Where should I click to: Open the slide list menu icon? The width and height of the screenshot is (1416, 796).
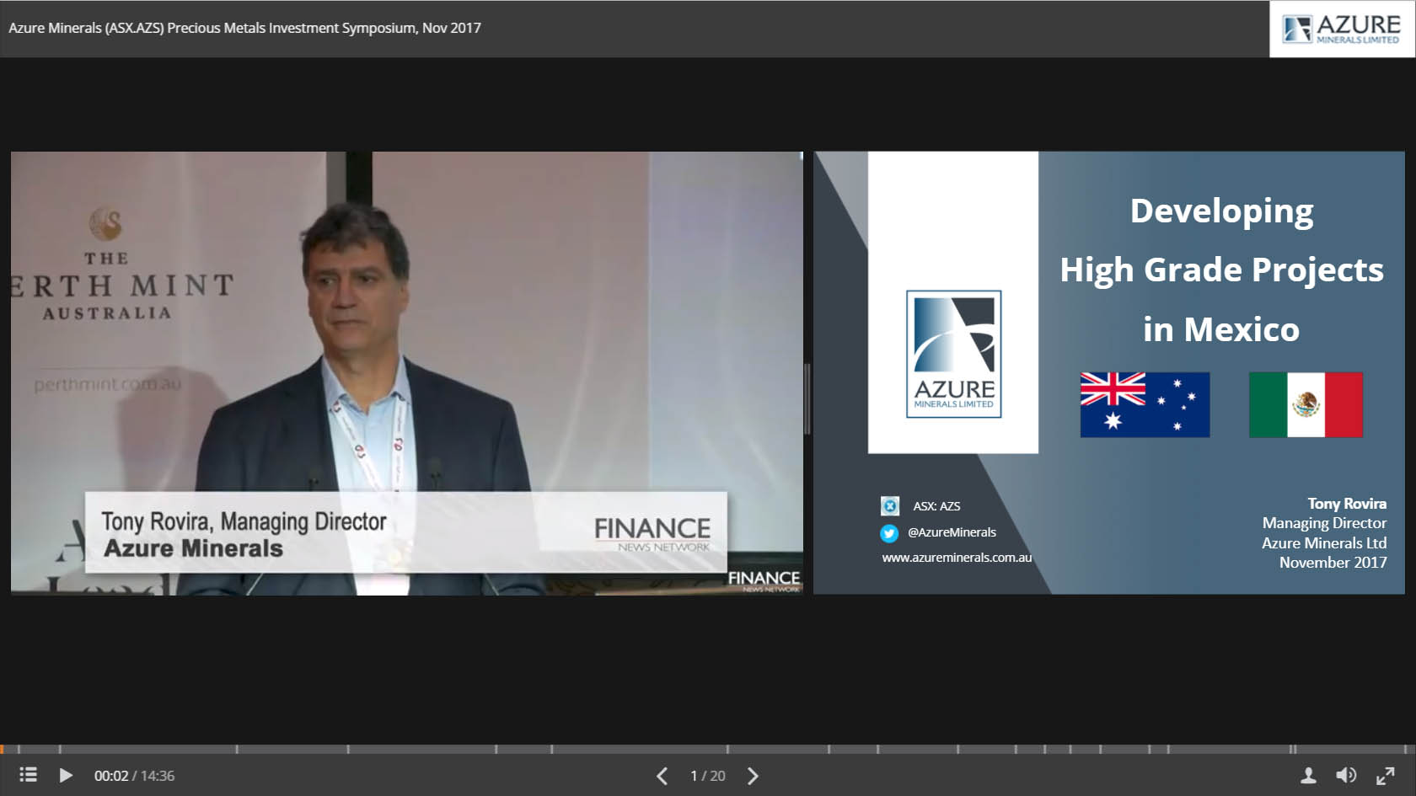(28, 775)
